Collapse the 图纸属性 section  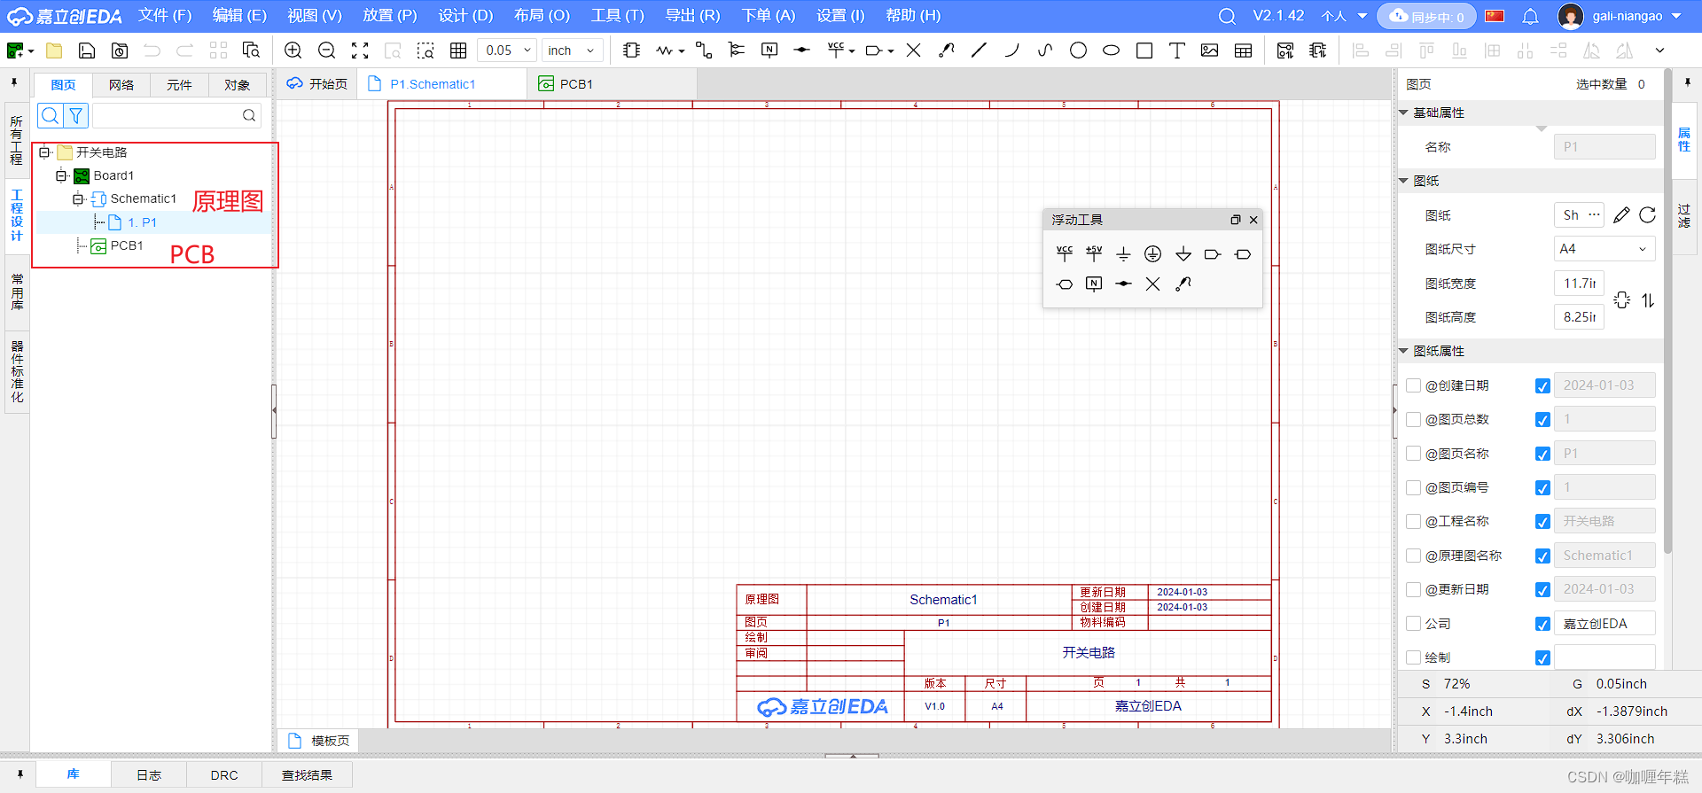pyautogui.click(x=1403, y=351)
